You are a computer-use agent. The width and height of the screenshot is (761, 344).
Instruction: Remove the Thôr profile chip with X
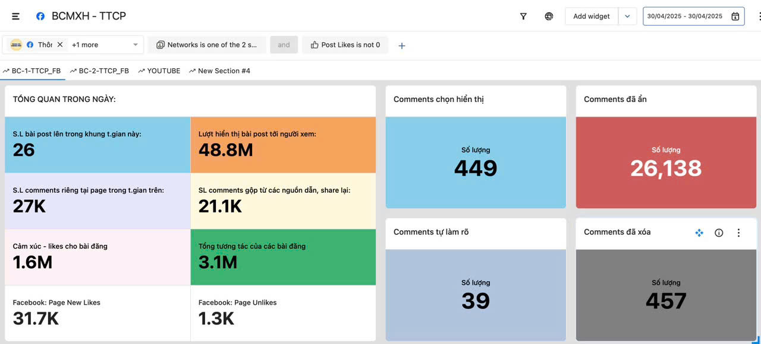pos(60,45)
